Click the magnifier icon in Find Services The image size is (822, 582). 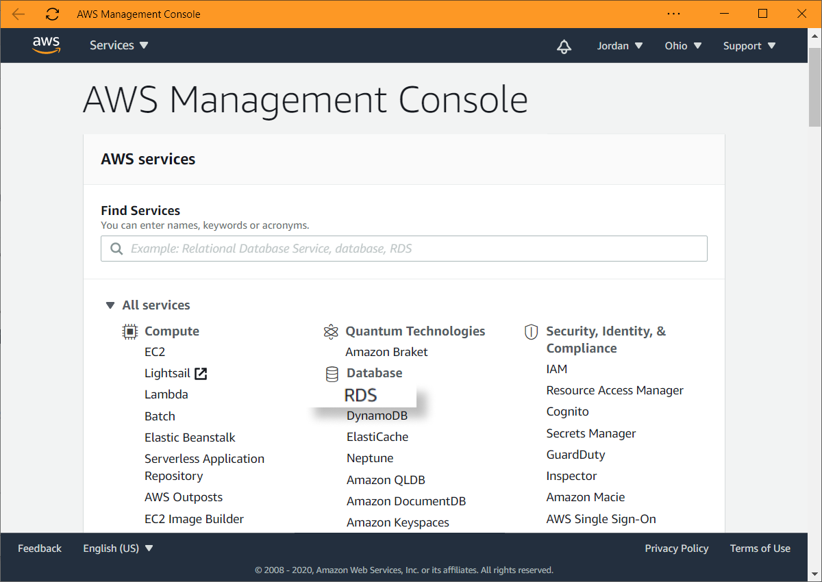tap(117, 249)
